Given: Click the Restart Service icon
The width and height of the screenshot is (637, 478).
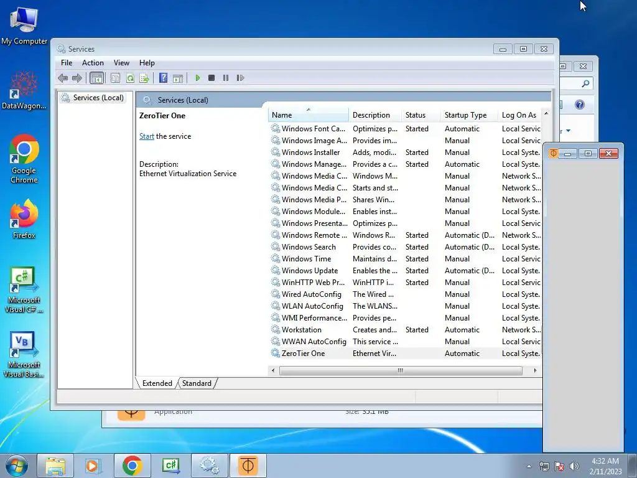Looking at the screenshot, I should 240,78.
